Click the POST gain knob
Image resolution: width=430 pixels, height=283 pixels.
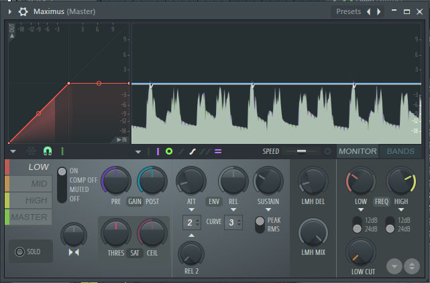pyautogui.click(x=152, y=181)
